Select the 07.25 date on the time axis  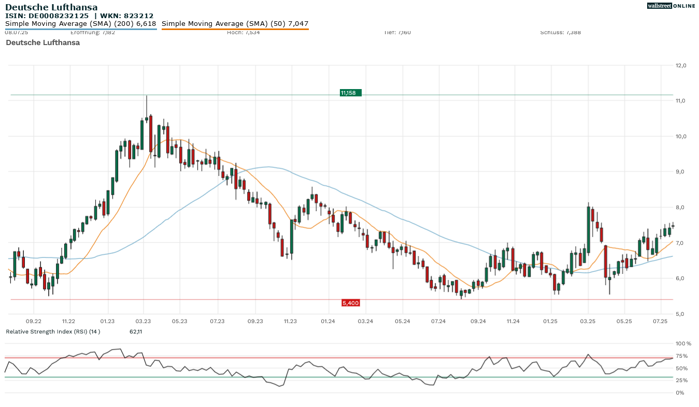pyautogui.click(x=660, y=322)
